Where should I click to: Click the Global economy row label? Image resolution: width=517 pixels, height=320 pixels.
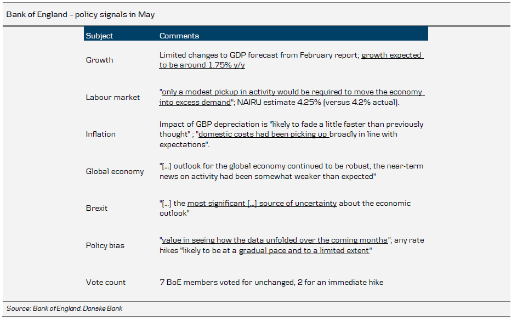(x=115, y=171)
